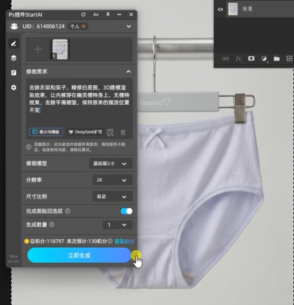This screenshot has width=294, height=305.
Task: Pin the StartAI plugin panel
Action: coord(108,14)
